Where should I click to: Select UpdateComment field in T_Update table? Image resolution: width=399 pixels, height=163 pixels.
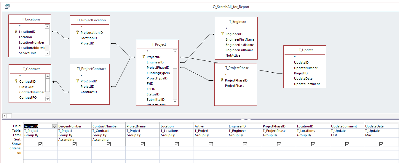tap(307, 84)
